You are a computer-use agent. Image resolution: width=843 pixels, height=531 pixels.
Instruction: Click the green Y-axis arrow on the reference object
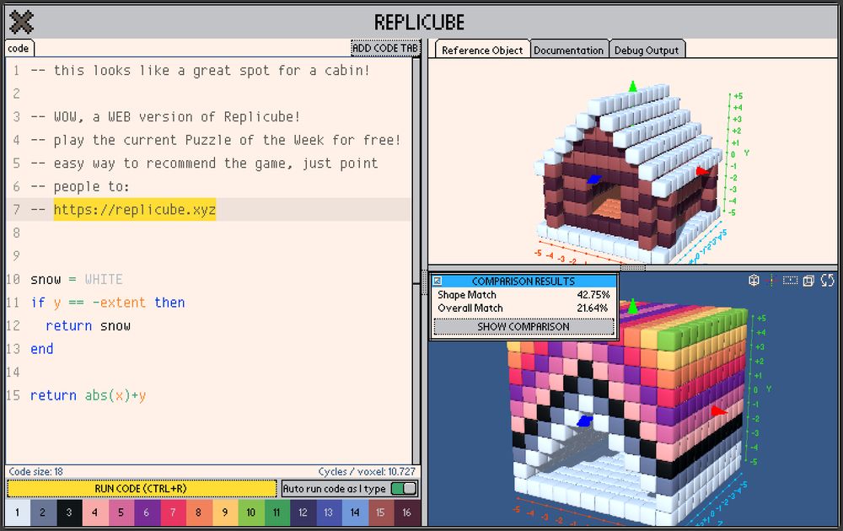pyautogui.click(x=633, y=86)
